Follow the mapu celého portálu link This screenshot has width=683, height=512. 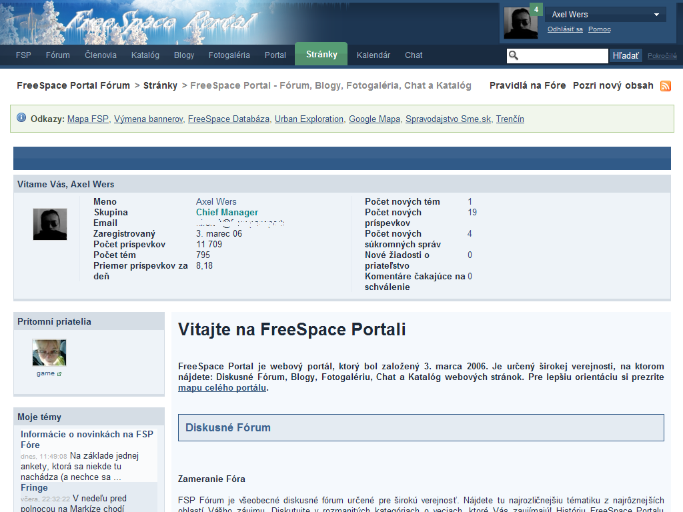(x=222, y=387)
